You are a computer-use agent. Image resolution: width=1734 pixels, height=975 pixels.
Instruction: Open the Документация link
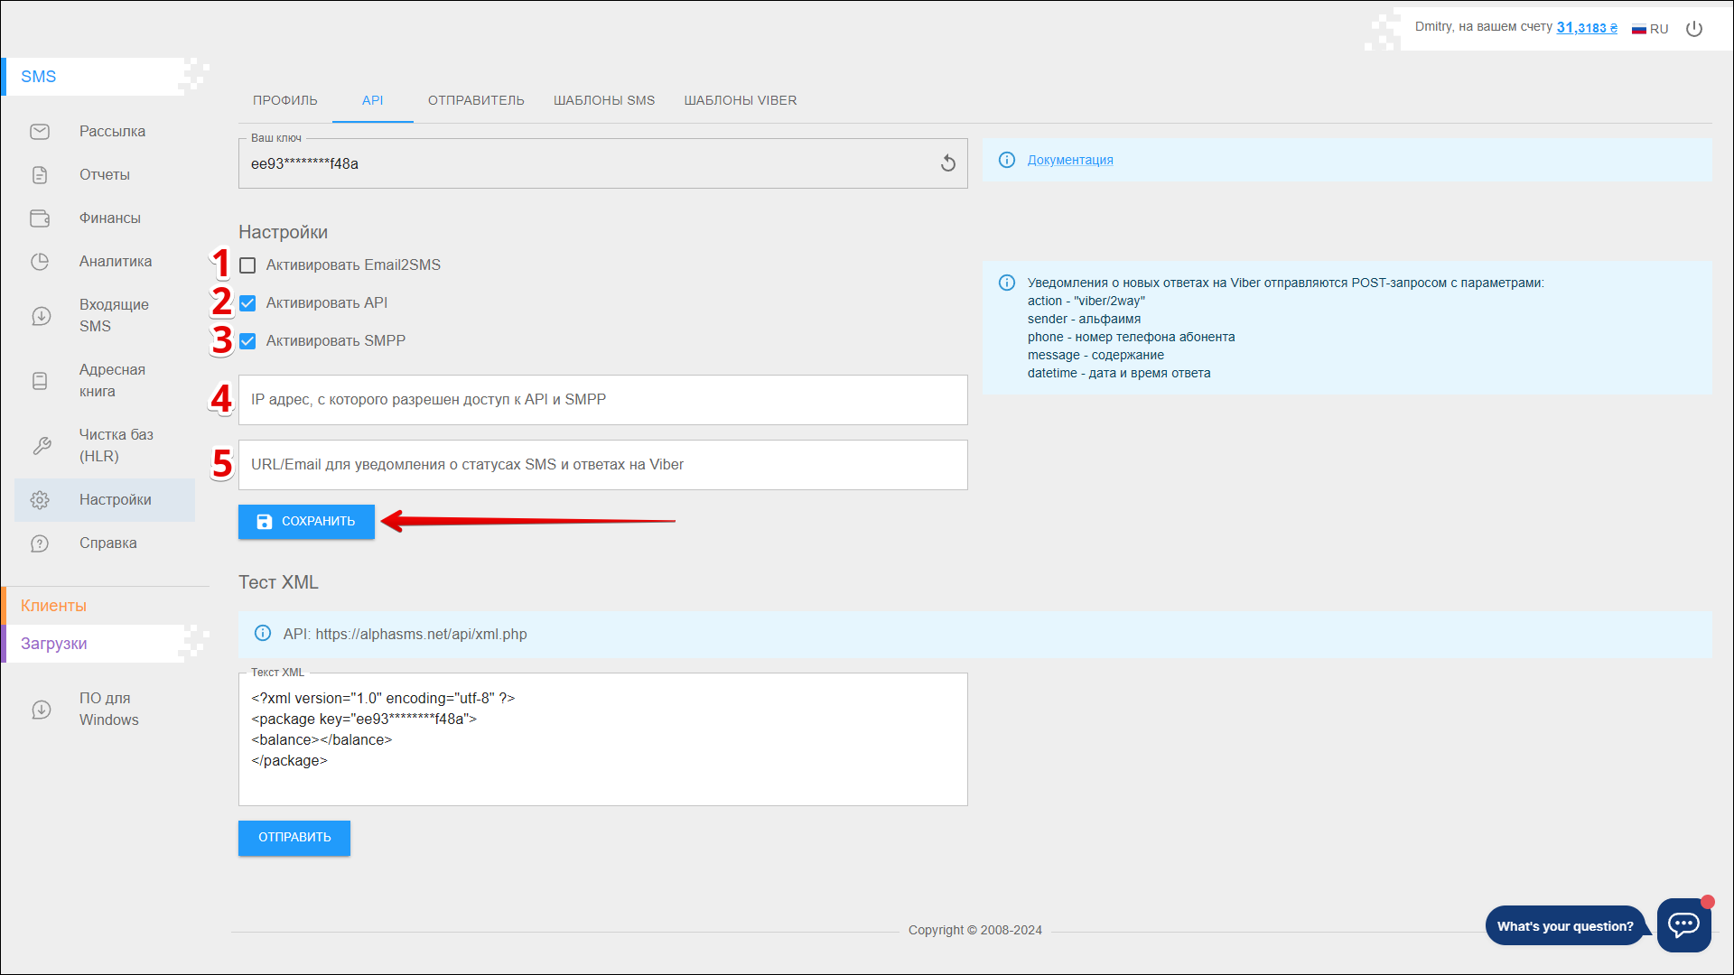pyautogui.click(x=1069, y=160)
